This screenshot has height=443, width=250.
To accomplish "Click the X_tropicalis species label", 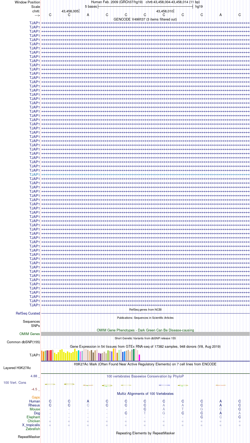I will point(31,425).
